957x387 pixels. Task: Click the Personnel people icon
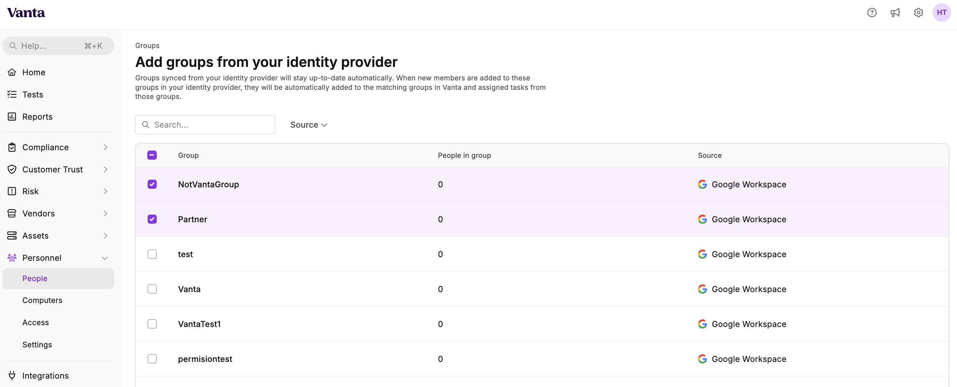[12, 258]
